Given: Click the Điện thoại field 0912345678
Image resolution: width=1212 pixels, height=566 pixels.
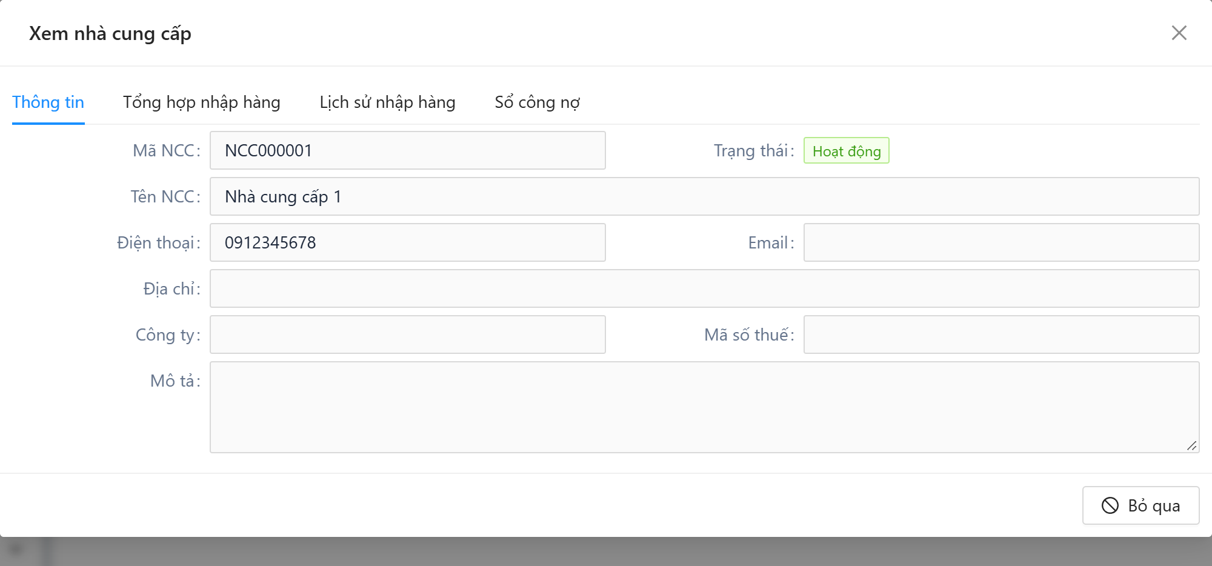Looking at the screenshot, I should tap(408, 242).
